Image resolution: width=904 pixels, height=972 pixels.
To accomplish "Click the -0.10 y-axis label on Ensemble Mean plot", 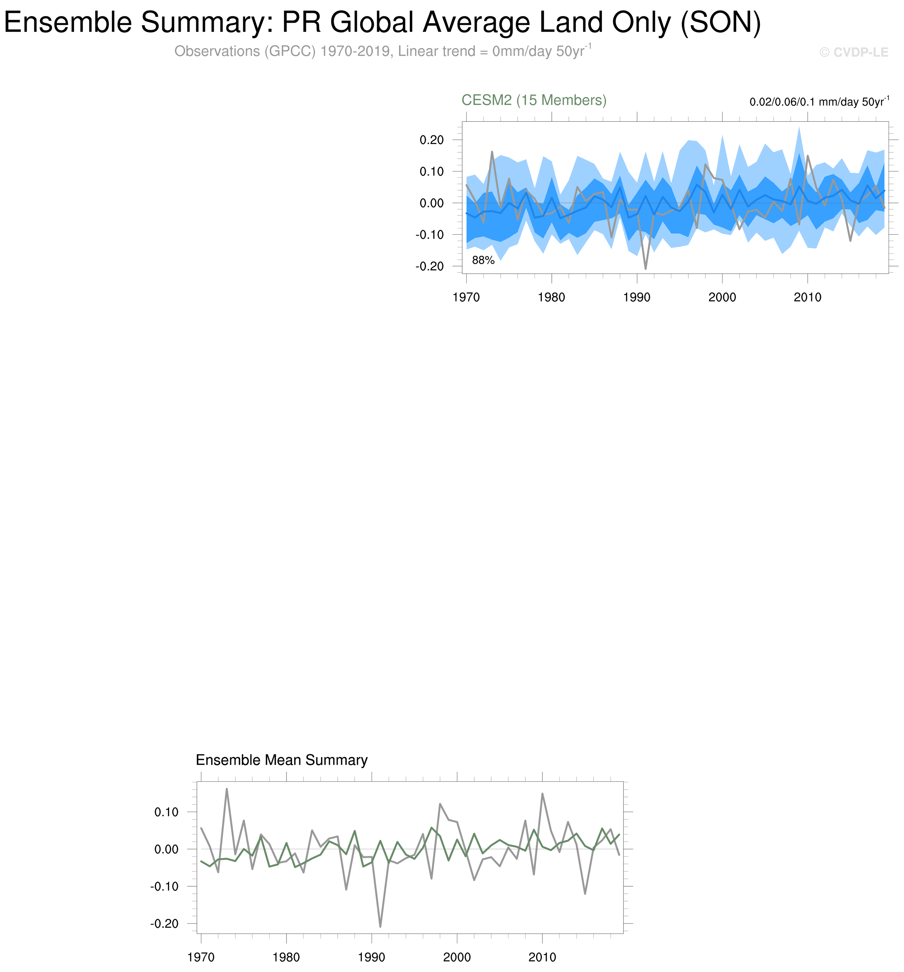I will pos(164,887).
